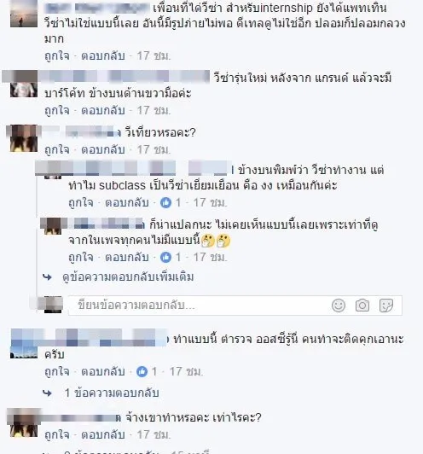This screenshot has width=423, height=454.
Task: Like the internship visa comment (ถูกใจ)
Action: coord(57,55)
